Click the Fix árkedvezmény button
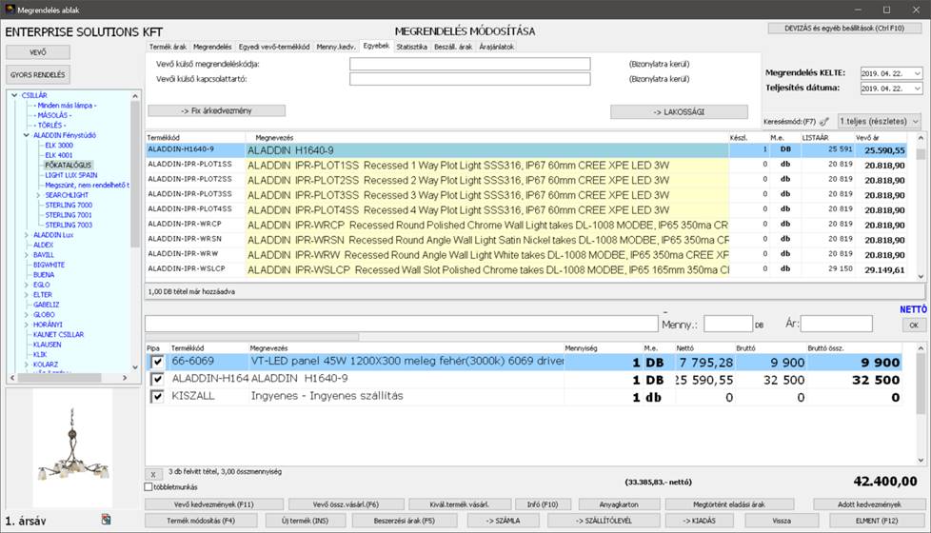This screenshot has height=533, width=931. [x=217, y=111]
